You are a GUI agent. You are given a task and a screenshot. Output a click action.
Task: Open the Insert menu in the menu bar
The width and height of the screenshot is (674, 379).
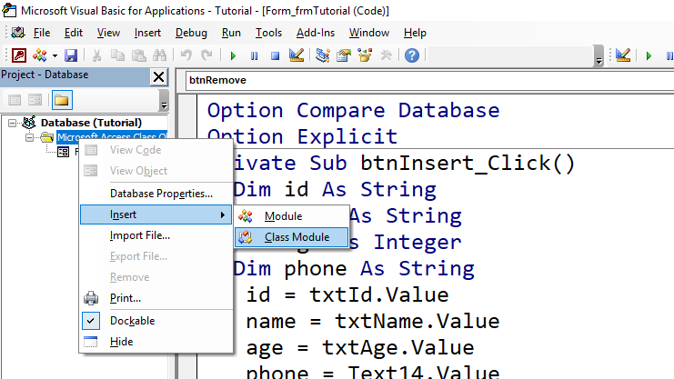(x=147, y=33)
